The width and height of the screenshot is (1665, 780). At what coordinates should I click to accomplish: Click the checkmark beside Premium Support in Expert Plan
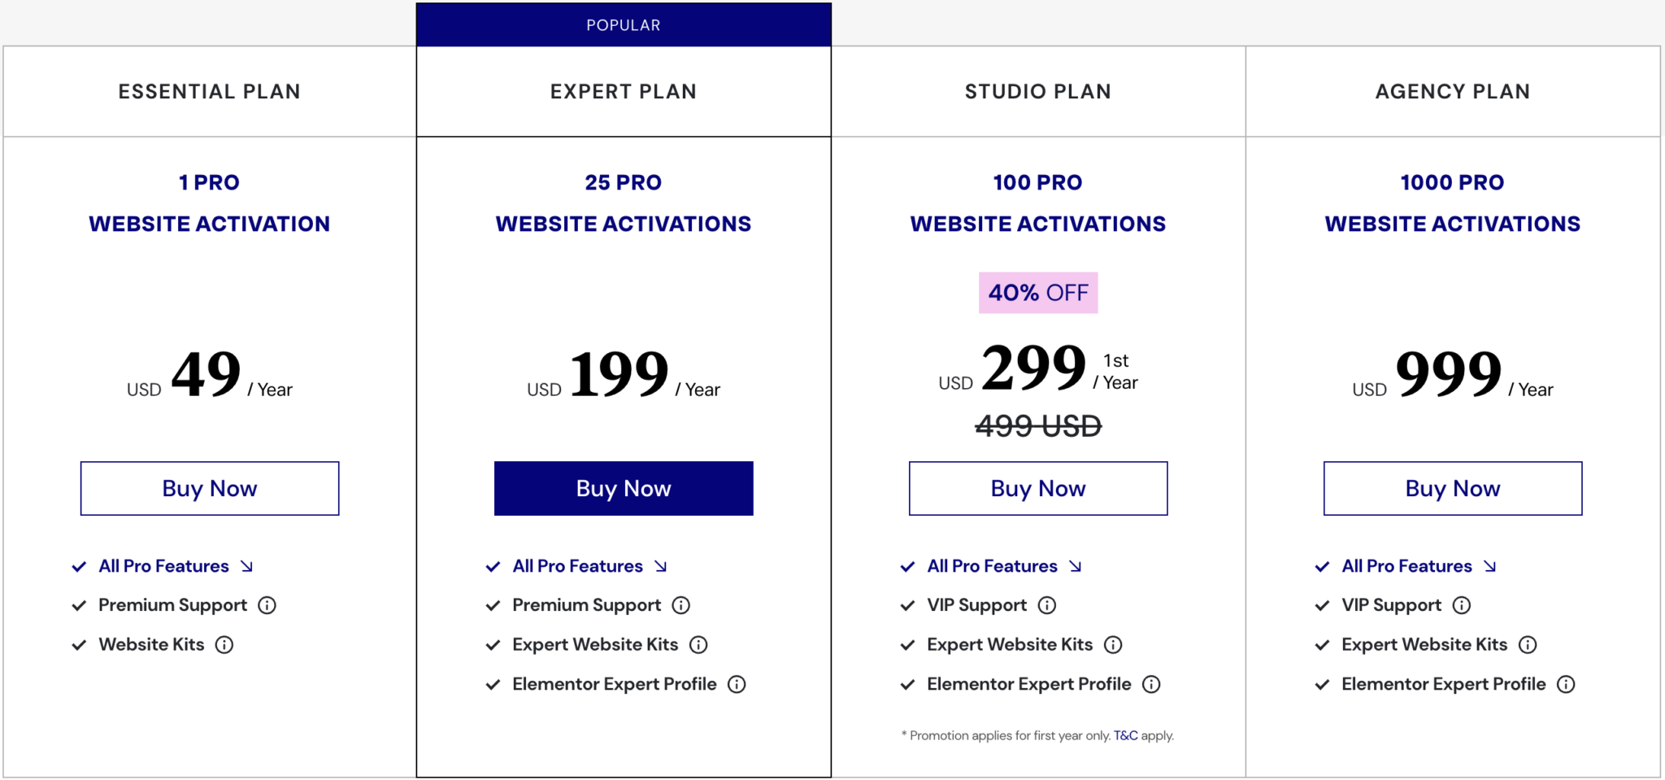tap(492, 604)
